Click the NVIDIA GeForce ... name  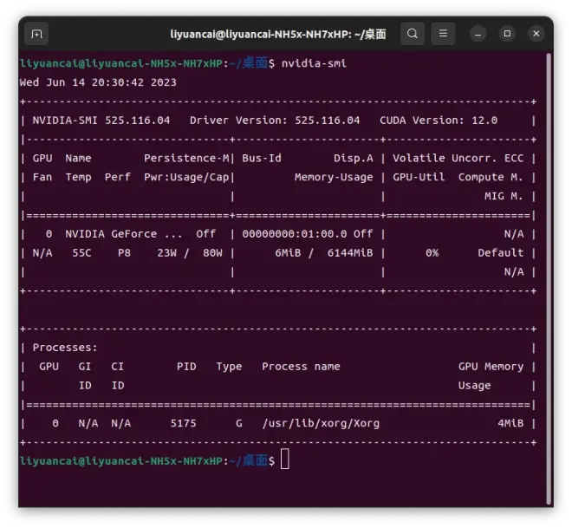pos(124,234)
